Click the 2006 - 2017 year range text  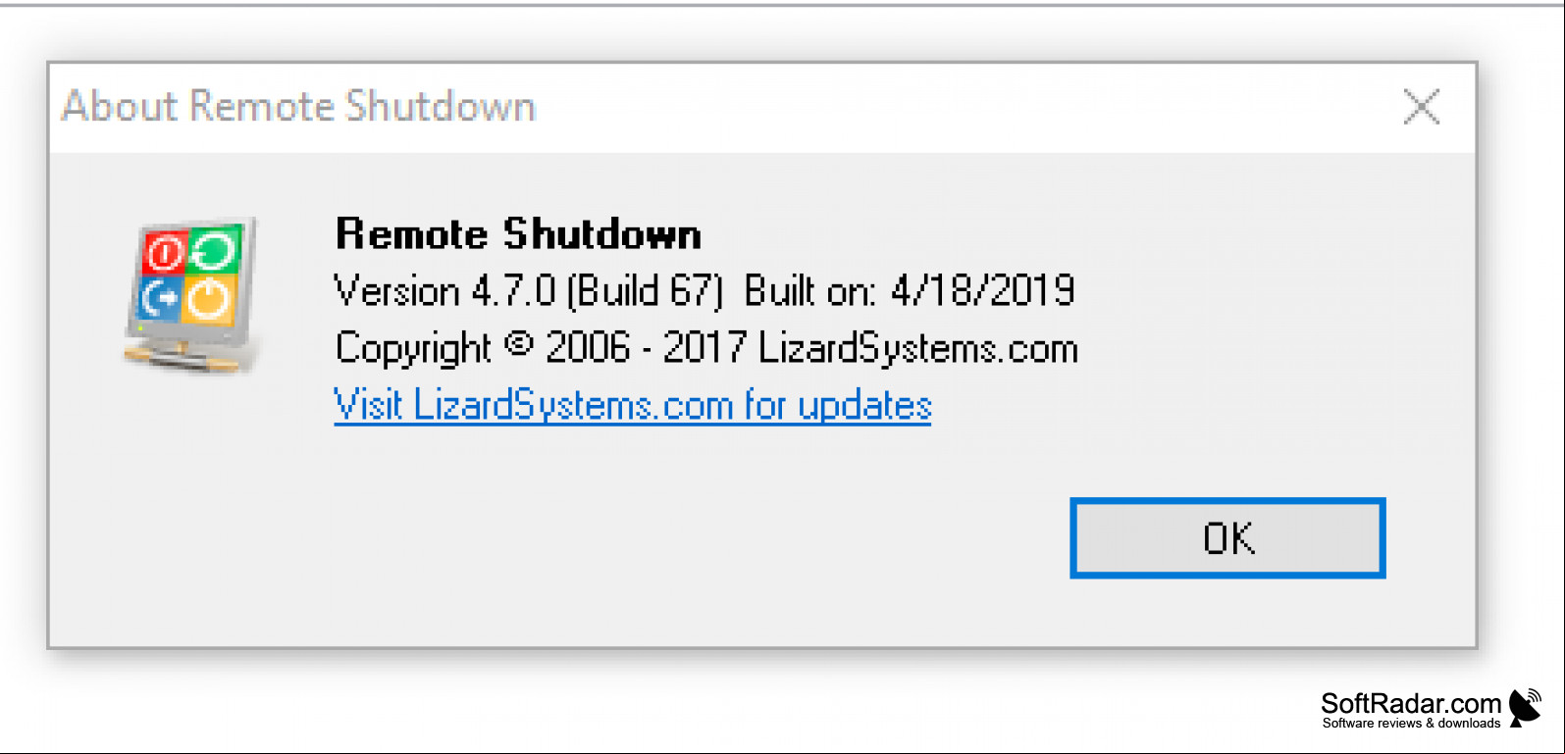click(x=647, y=348)
